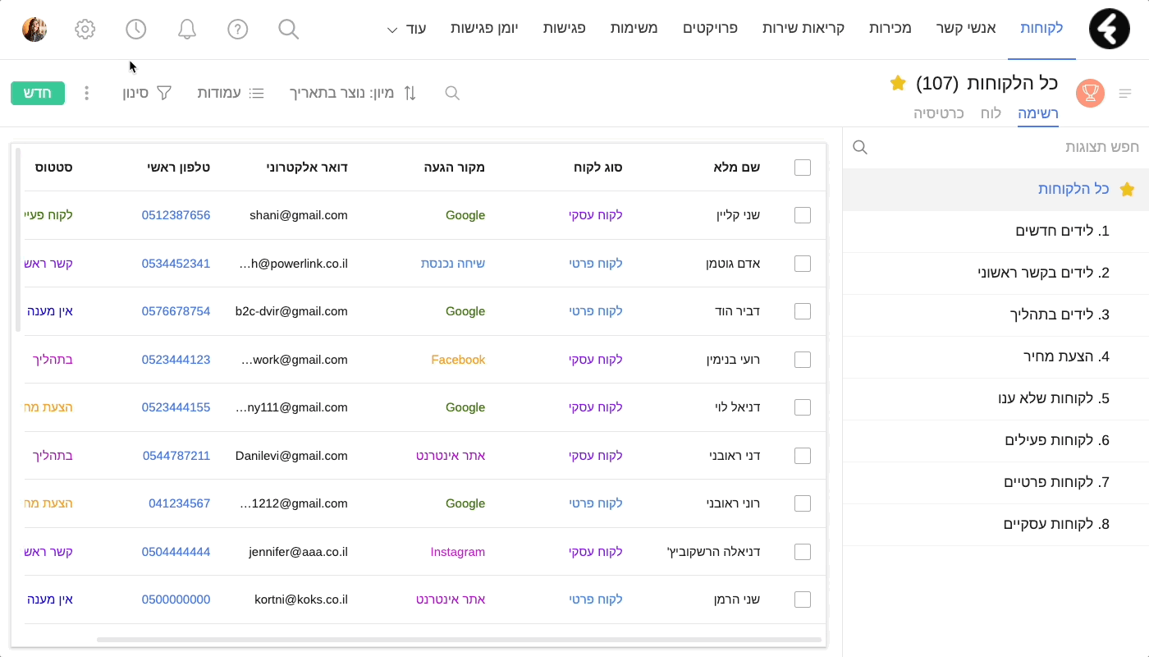This screenshot has height=657, width=1149.
Task: Click the orange trophy icon
Action: point(1090,93)
